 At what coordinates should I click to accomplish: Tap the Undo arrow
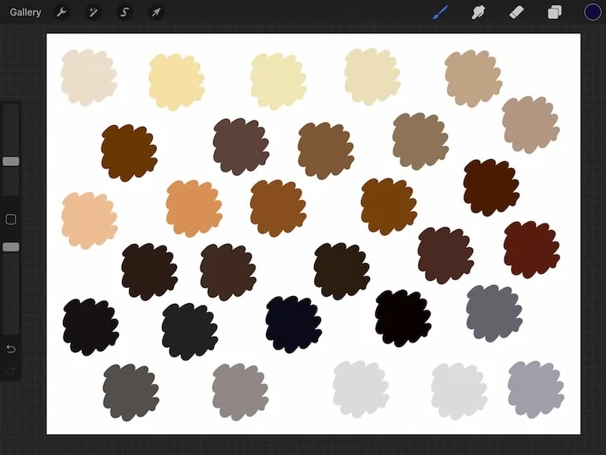[11, 349]
